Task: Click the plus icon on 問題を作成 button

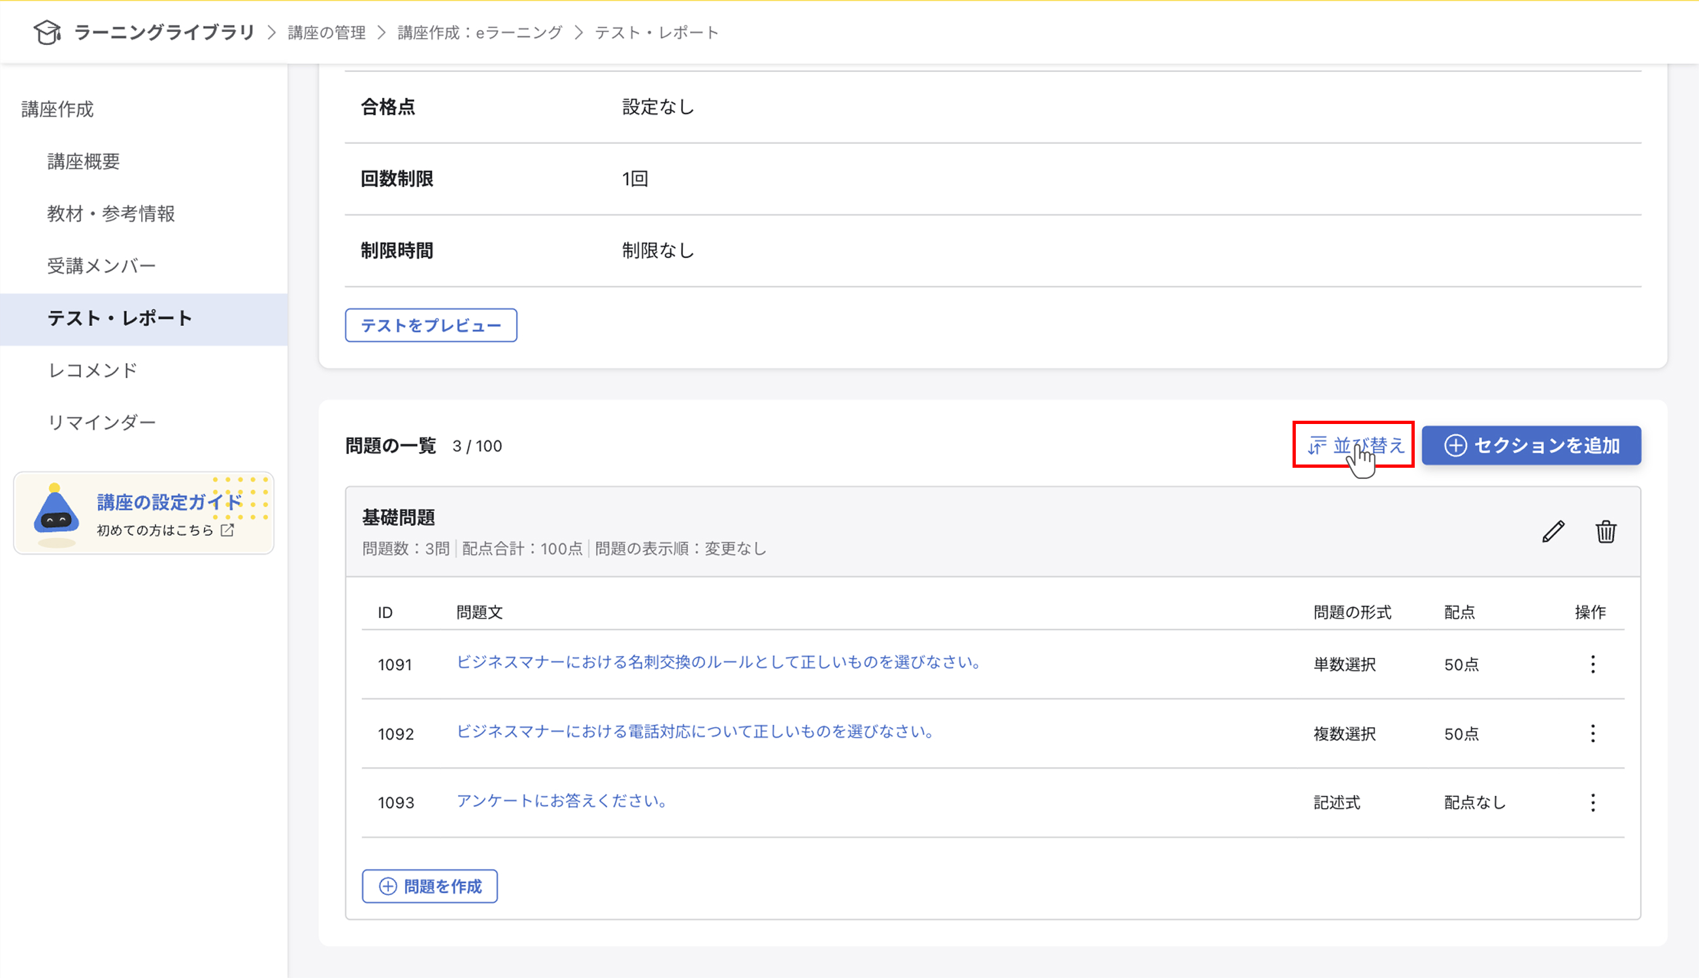Action: (x=387, y=886)
